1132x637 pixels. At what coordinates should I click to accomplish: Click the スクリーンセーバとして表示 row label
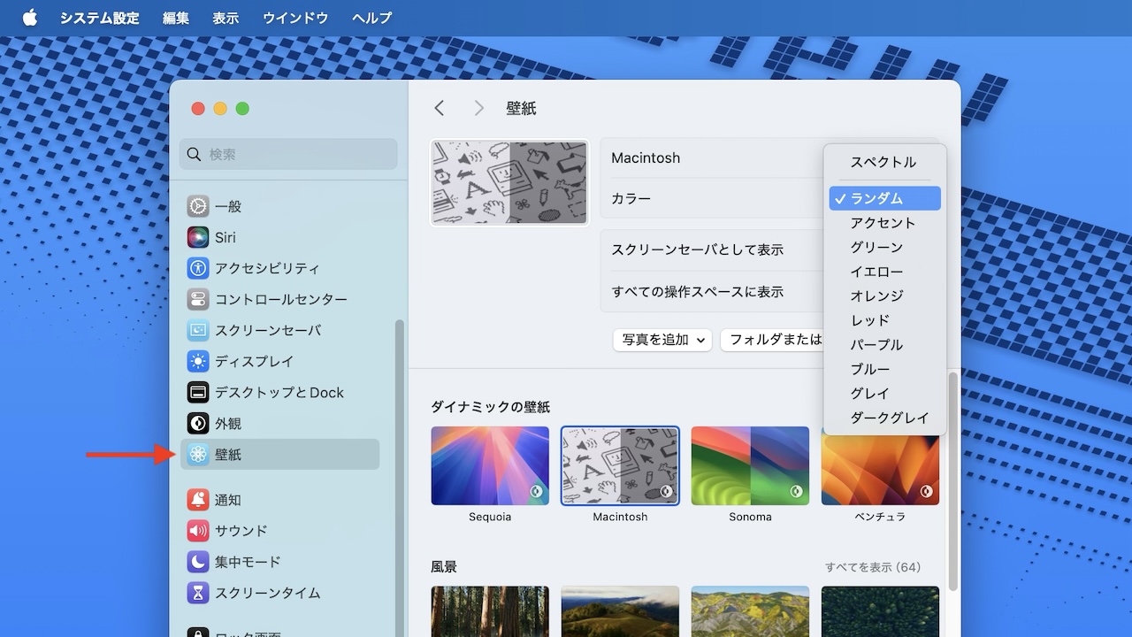point(698,249)
